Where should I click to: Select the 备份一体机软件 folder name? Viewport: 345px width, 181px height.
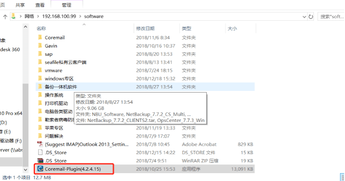coord(61,87)
